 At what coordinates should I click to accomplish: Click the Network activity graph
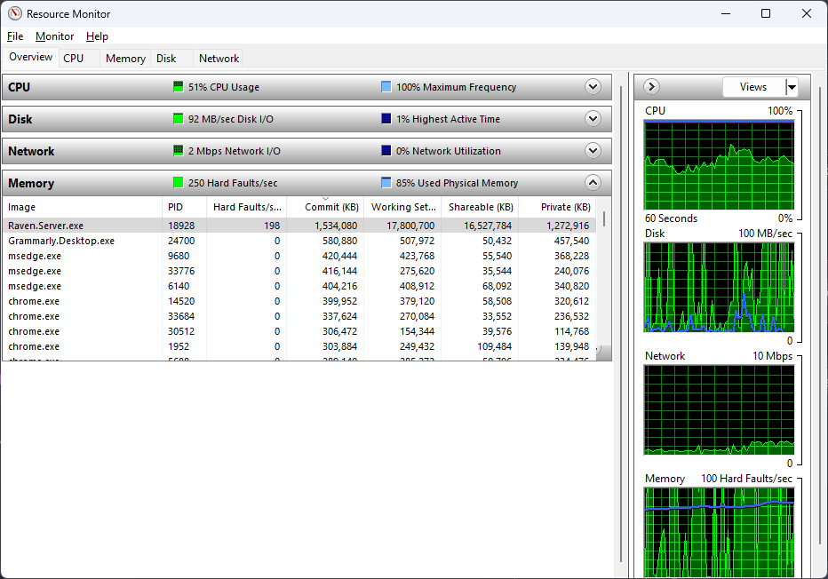(x=719, y=409)
